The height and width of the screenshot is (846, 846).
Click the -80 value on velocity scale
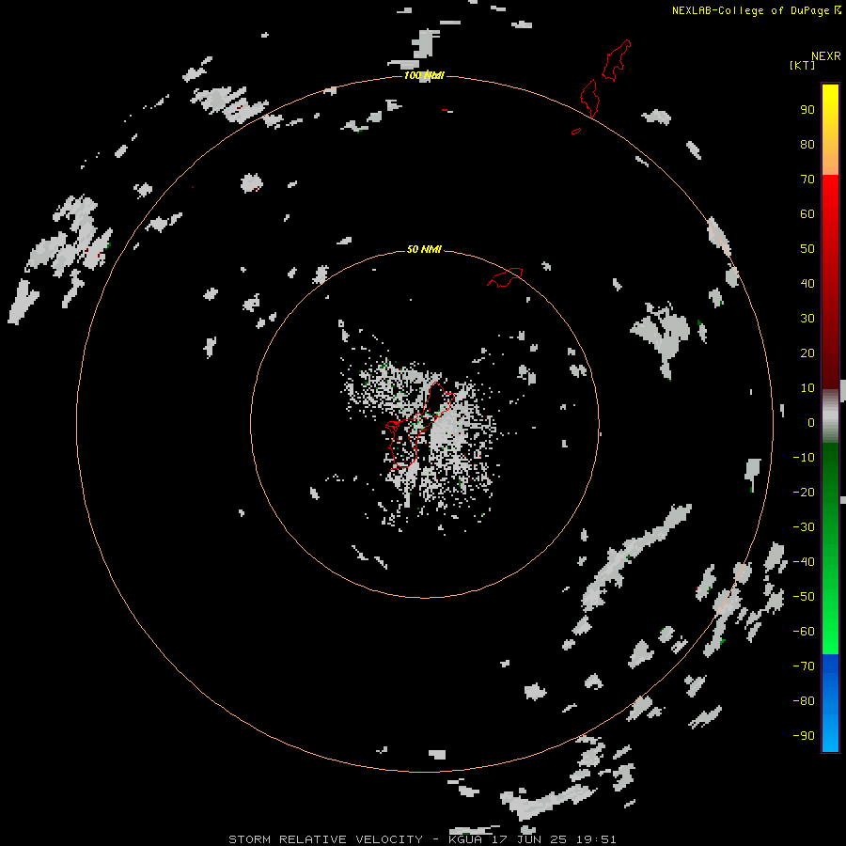[804, 701]
